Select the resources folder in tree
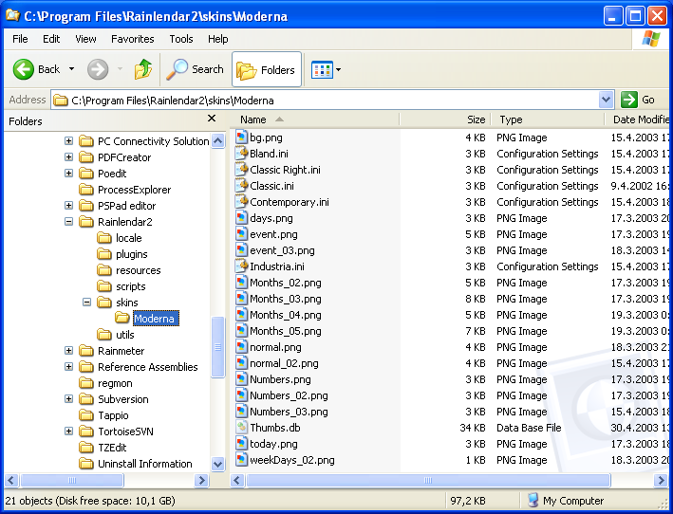 (x=129, y=270)
